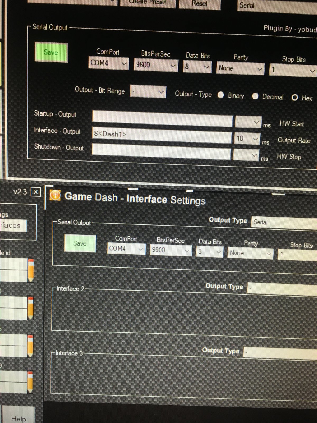
Task: Click the first pencil edit icon
Action: pos(31,270)
